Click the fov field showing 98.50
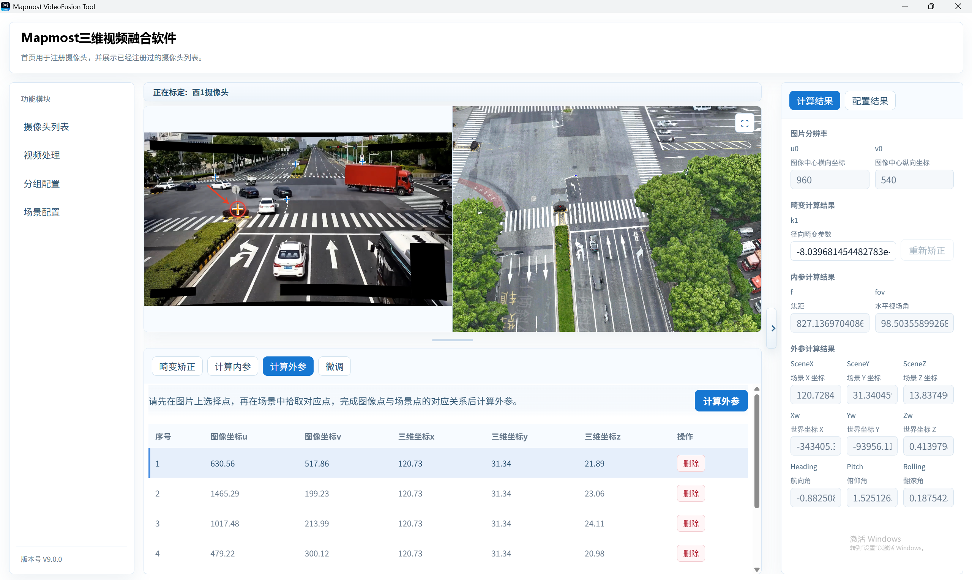The image size is (972, 580). click(x=914, y=323)
